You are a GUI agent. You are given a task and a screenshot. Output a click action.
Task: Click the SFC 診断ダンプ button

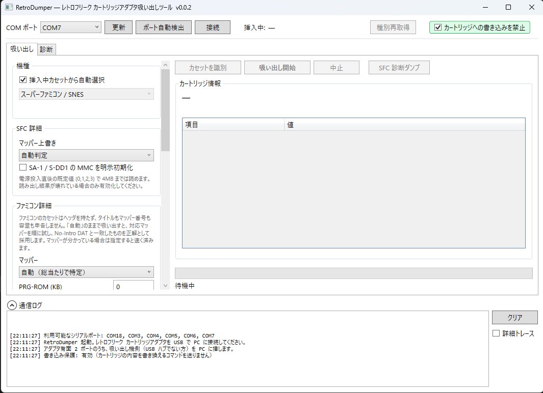(x=399, y=67)
